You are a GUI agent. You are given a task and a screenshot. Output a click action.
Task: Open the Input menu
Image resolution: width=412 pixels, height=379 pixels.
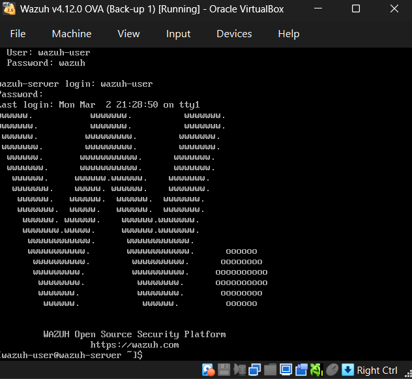pos(178,34)
